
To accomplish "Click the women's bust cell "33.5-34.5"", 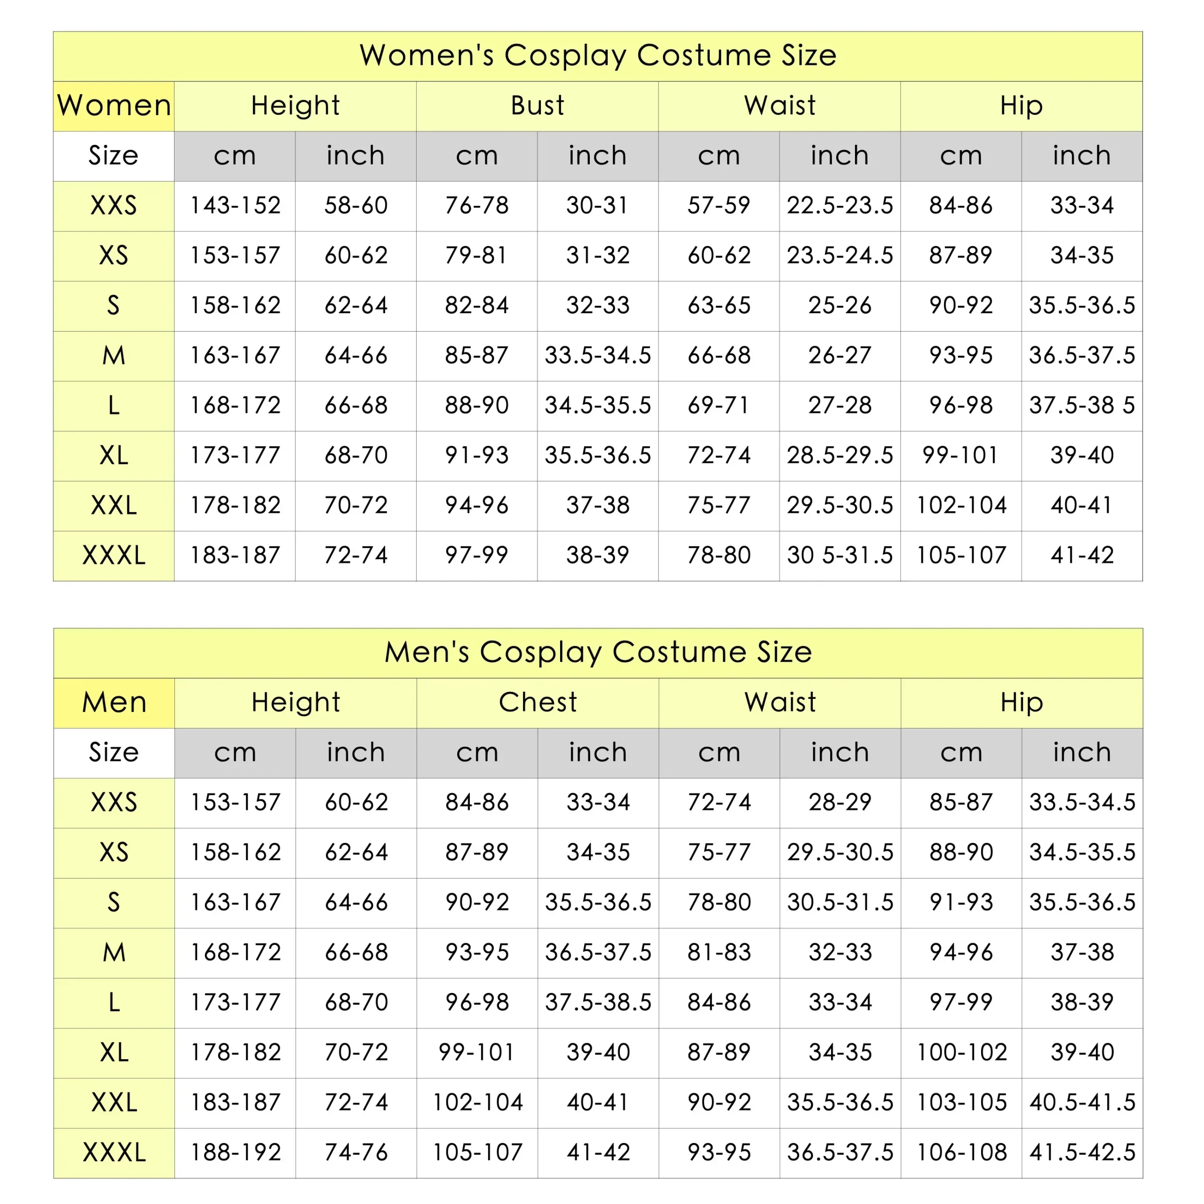I will tap(598, 356).
